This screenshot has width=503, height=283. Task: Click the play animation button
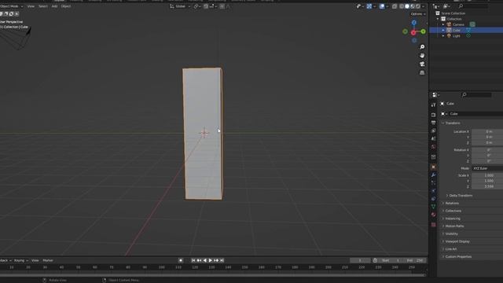coord(211,260)
